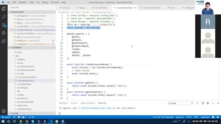Image resolution: width=221 pixels, height=124 pixels.
Task: Open the Explorer view in activity bar
Action: [4, 9]
